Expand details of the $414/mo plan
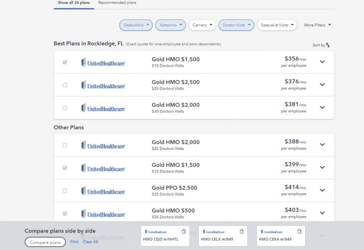Screen dimensions: 364x250 click(322, 190)
